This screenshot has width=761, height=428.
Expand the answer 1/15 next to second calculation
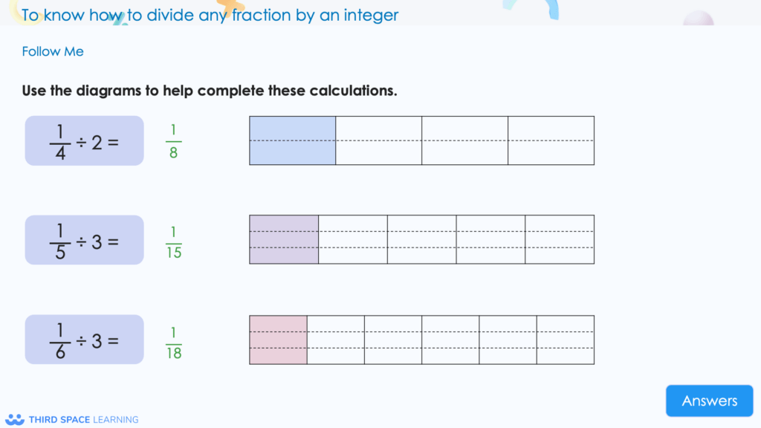click(172, 239)
